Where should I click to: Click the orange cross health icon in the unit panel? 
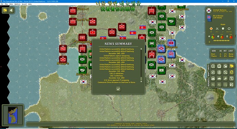[211, 28]
